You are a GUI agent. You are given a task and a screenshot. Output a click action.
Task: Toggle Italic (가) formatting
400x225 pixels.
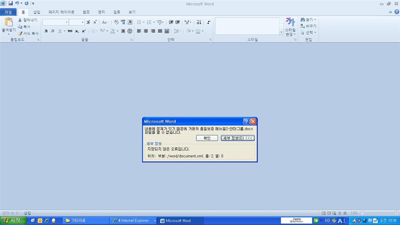[x=53, y=31]
